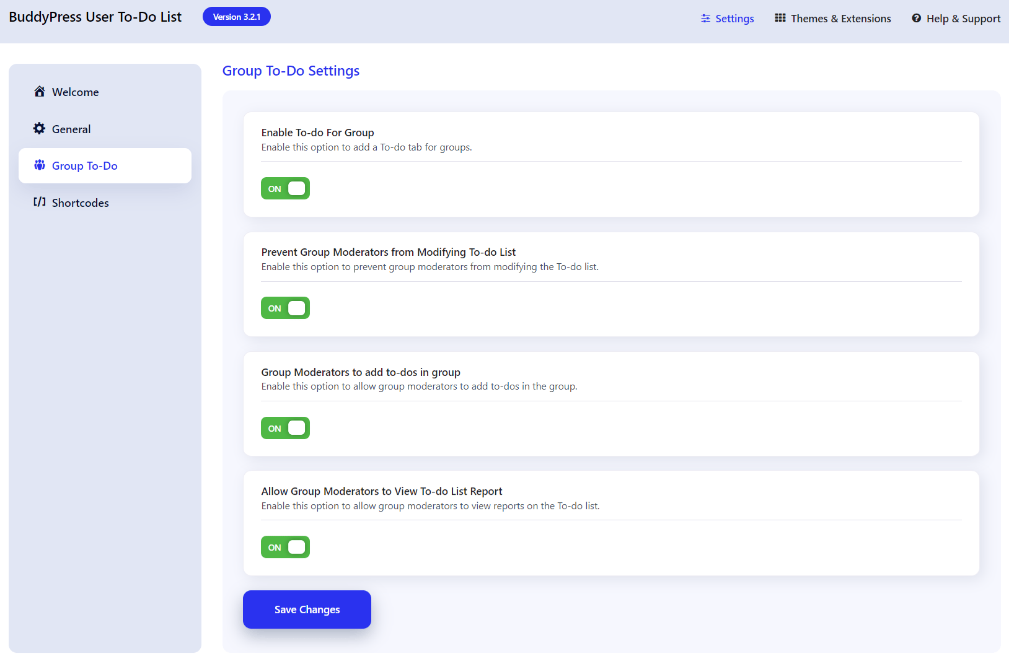Screen dimensions: 1009x659
Task: Go to the General settings tab
Action: pyautogui.click(x=71, y=129)
